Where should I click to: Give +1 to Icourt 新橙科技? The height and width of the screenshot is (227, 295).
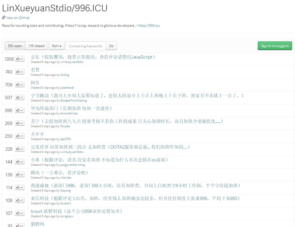pos(20,213)
